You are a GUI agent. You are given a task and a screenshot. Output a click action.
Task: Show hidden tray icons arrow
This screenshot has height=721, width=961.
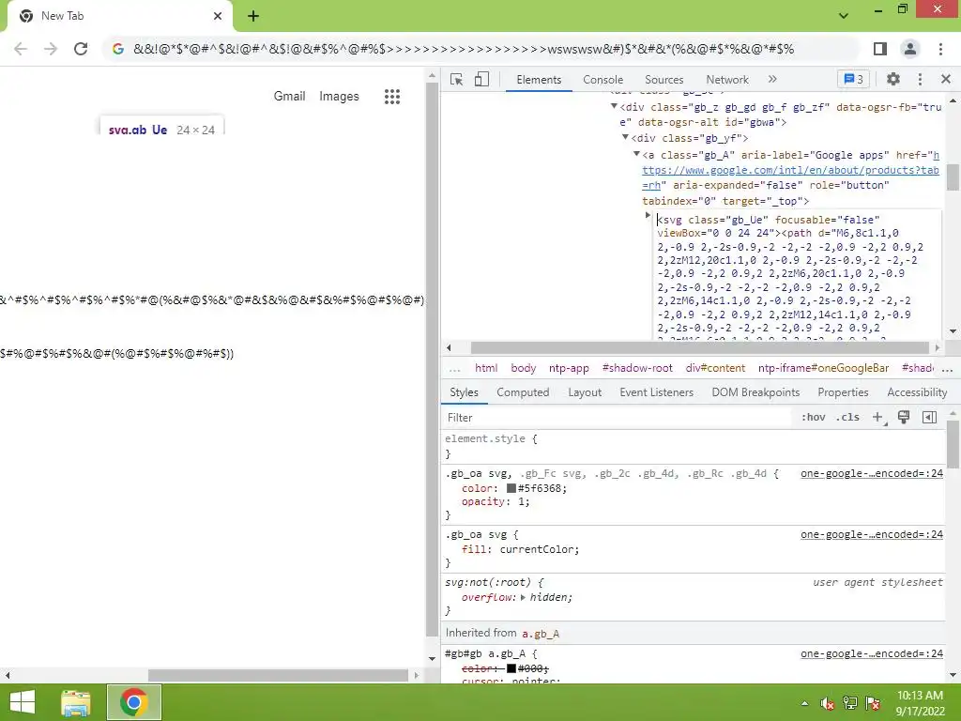click(x=804, y=703)
